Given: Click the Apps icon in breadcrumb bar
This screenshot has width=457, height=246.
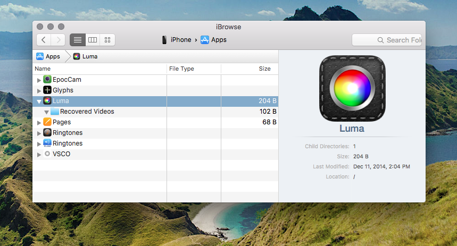Looking at the screenshot, I should coord(40,56).
